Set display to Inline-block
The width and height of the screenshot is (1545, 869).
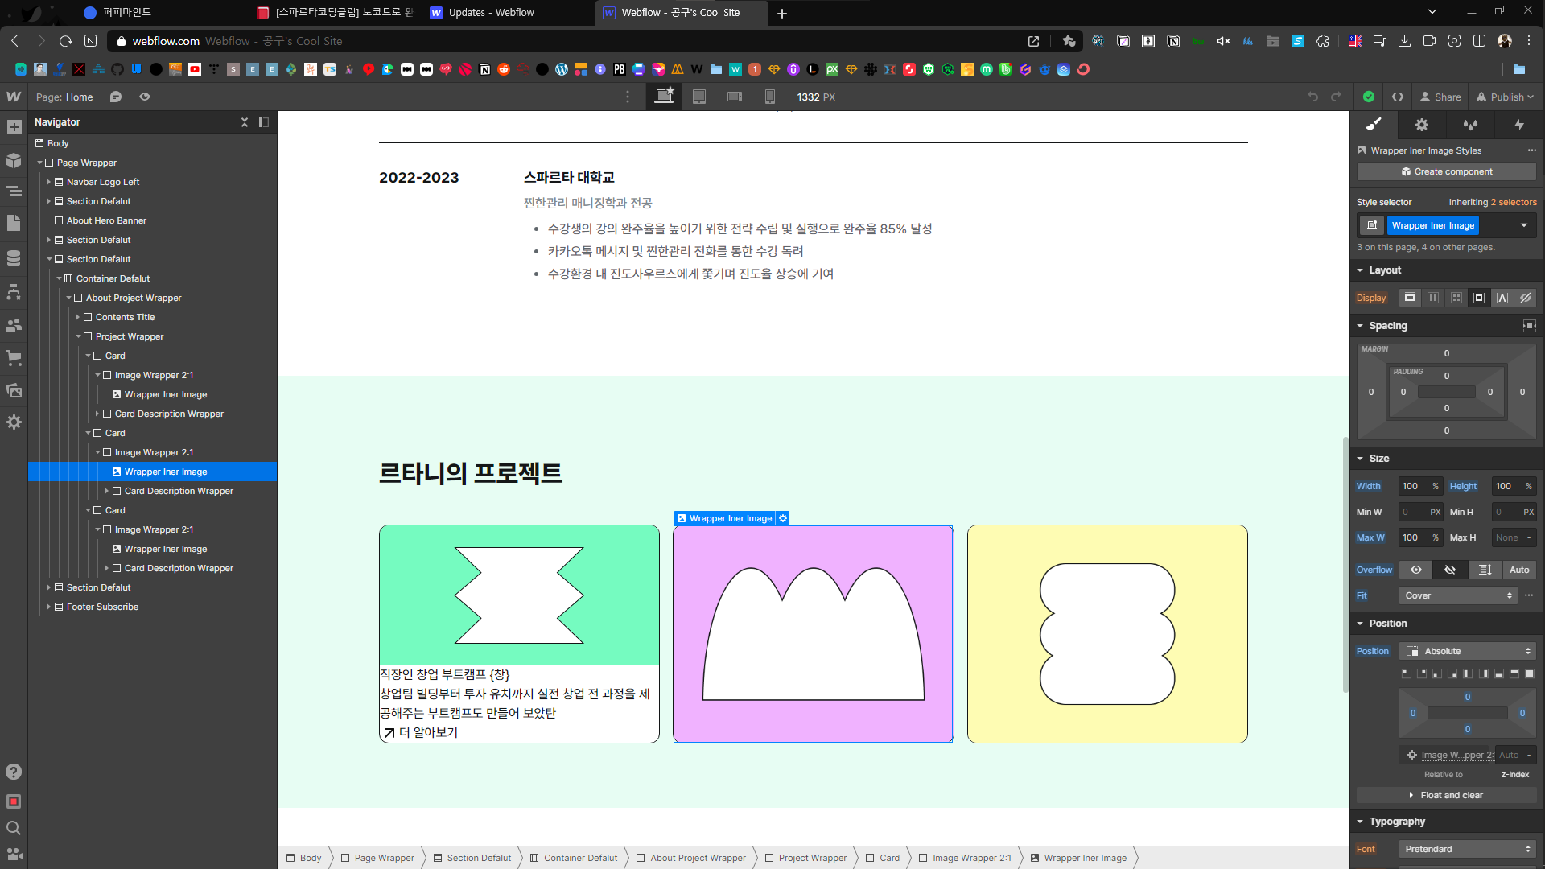(1479, 298)
